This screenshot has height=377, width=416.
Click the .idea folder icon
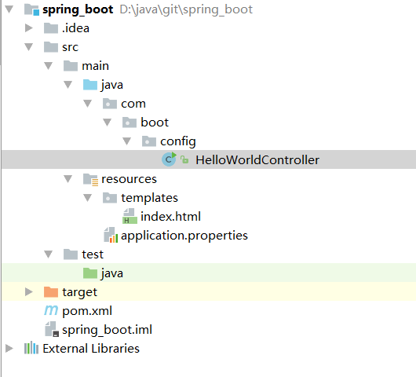pyautogui.click(x=51, y=28)
